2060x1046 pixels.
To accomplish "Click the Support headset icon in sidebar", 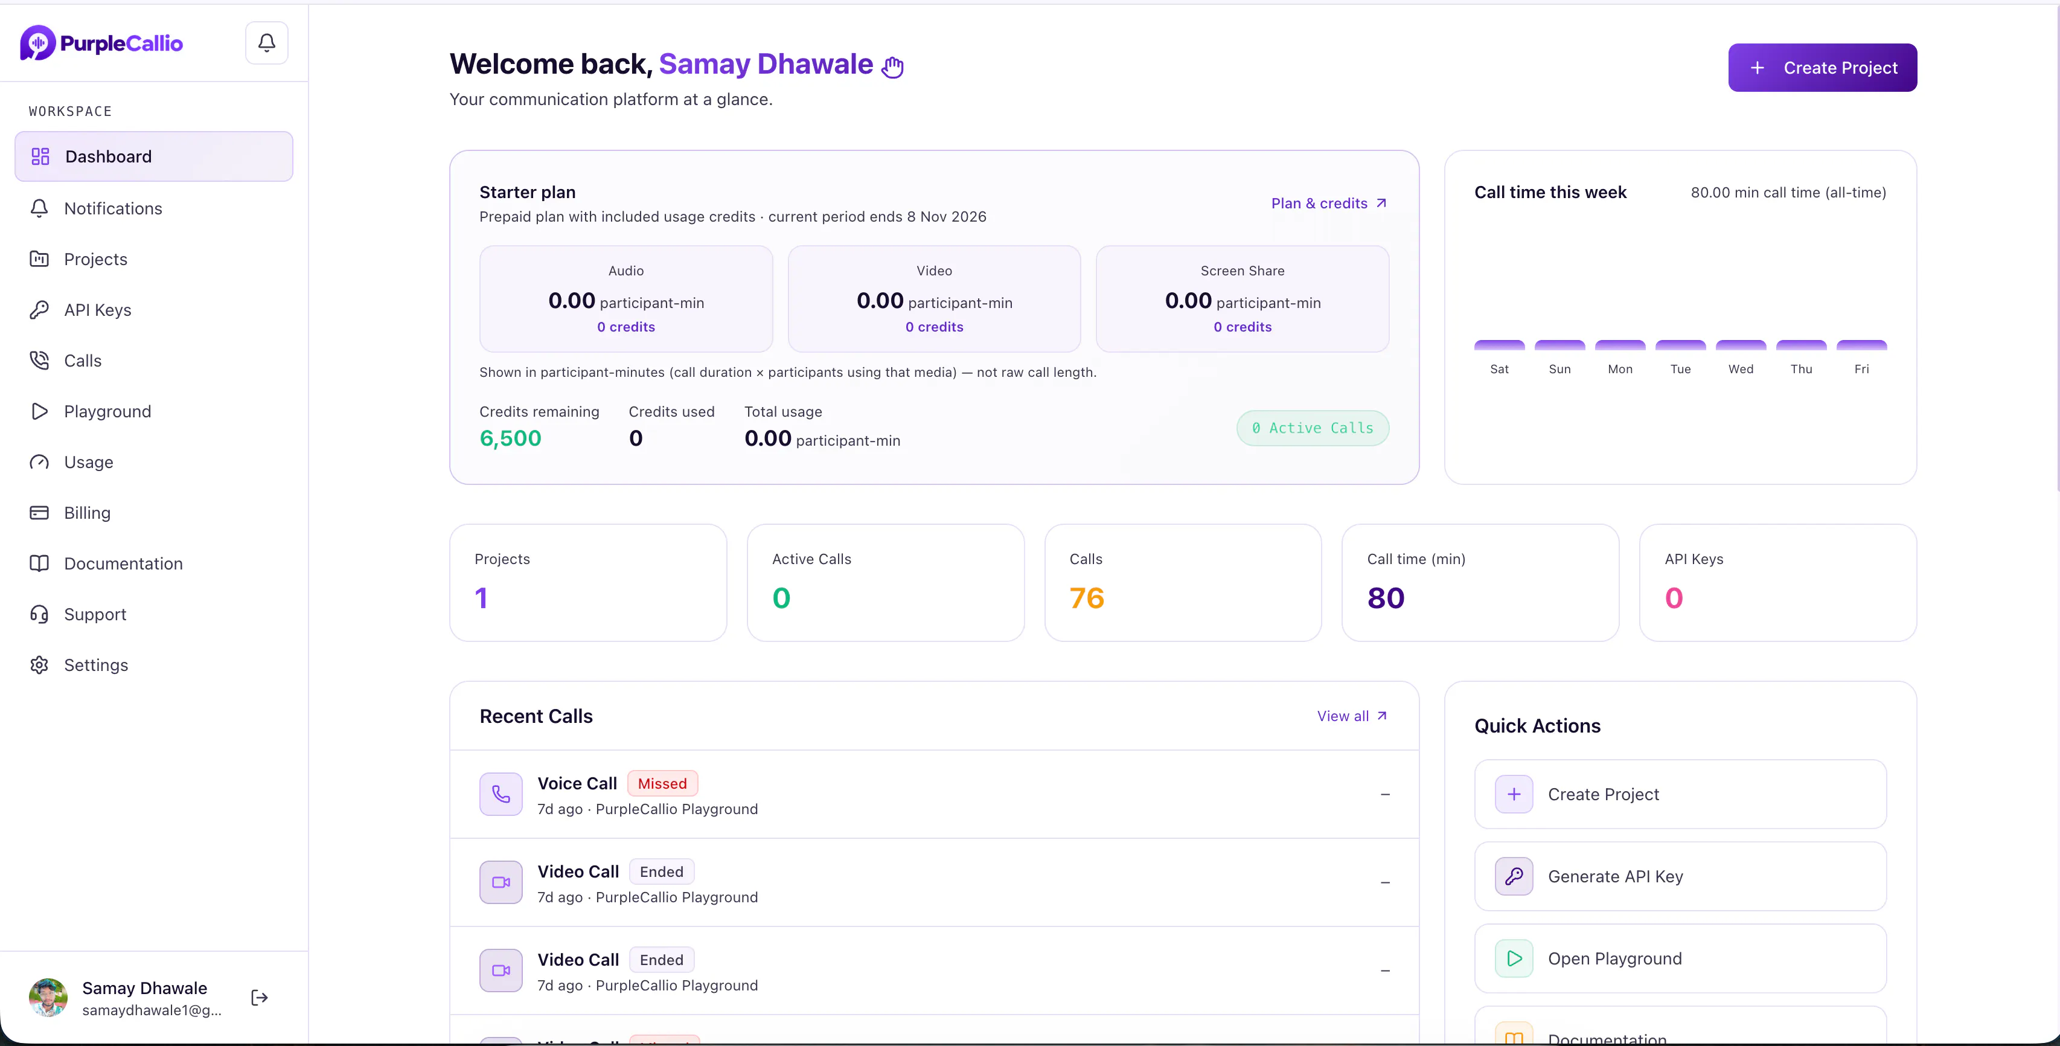I will [x=39, y=614].
